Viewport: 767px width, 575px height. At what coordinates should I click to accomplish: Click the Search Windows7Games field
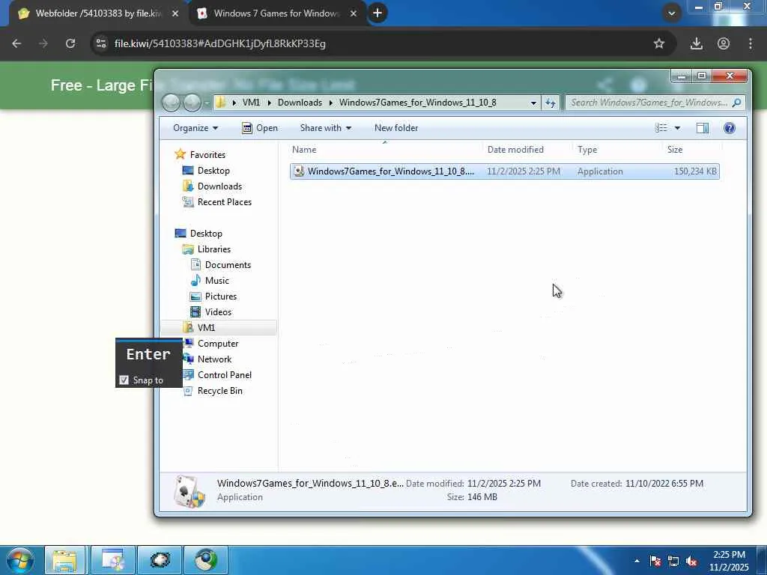pos(655,103)
